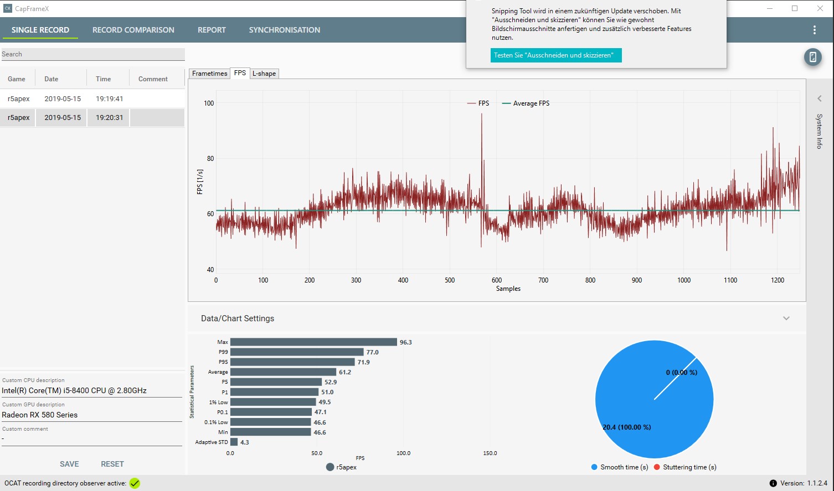Sort records by Time column header
The height and width of the screenshot is (491, 834).
click(104, 79)
